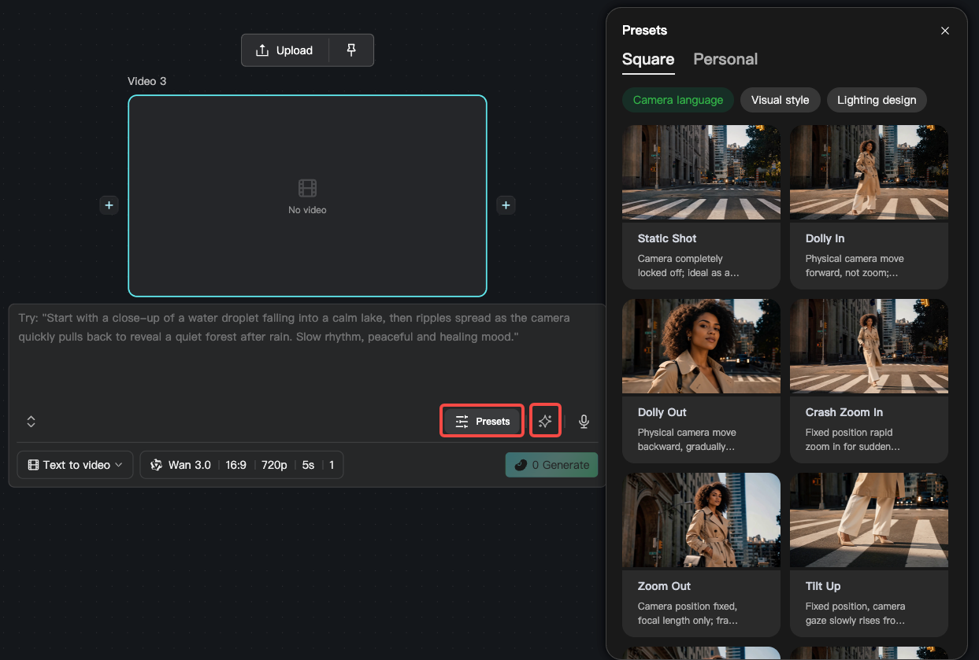Select the Lighting design filter chip

coord(877,100)
